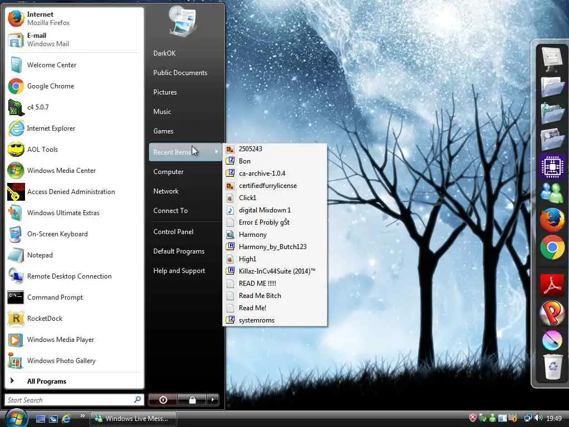The height and width of the screenshot is (427, 569).
Task: Open recent item Harmony_by_Butch123
Action: pos(274,247)
